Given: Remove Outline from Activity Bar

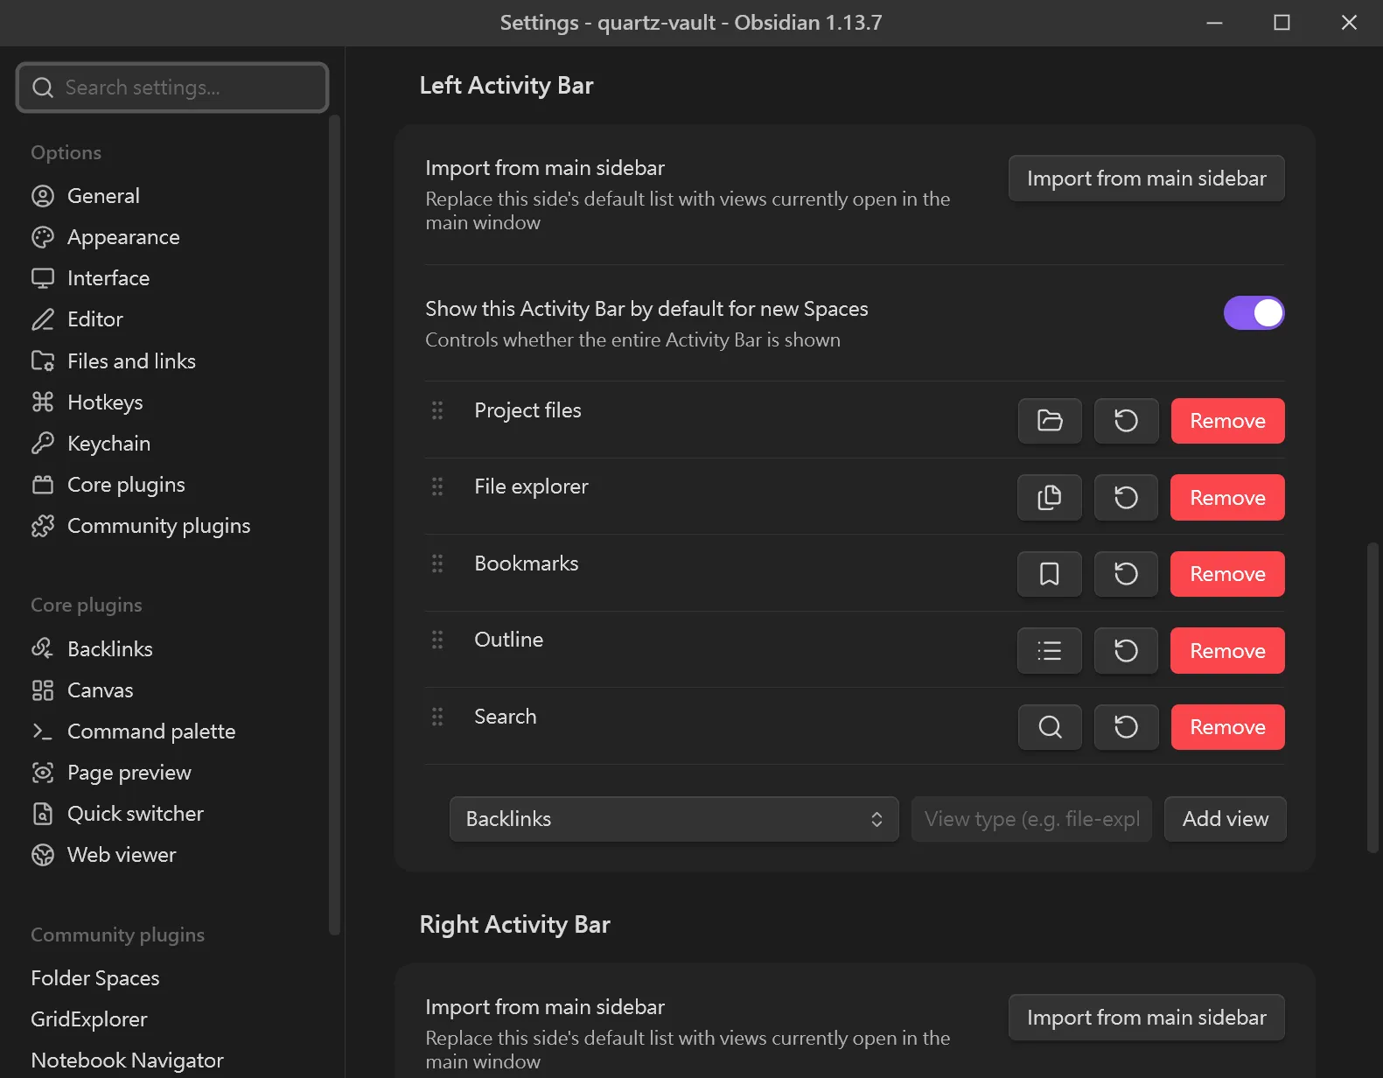Looking at the screenshot, I should tap(1227, 651).
